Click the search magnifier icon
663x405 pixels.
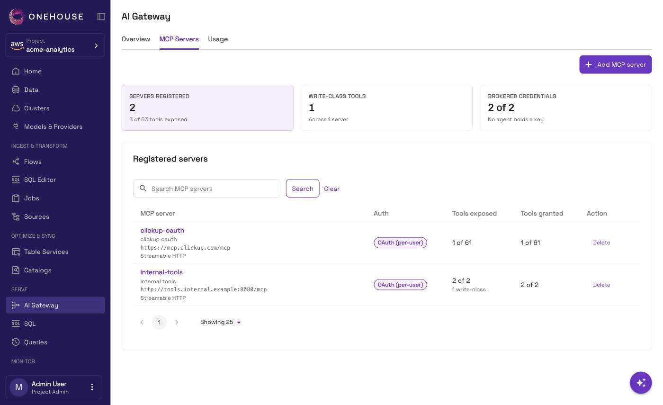(143, 189)
